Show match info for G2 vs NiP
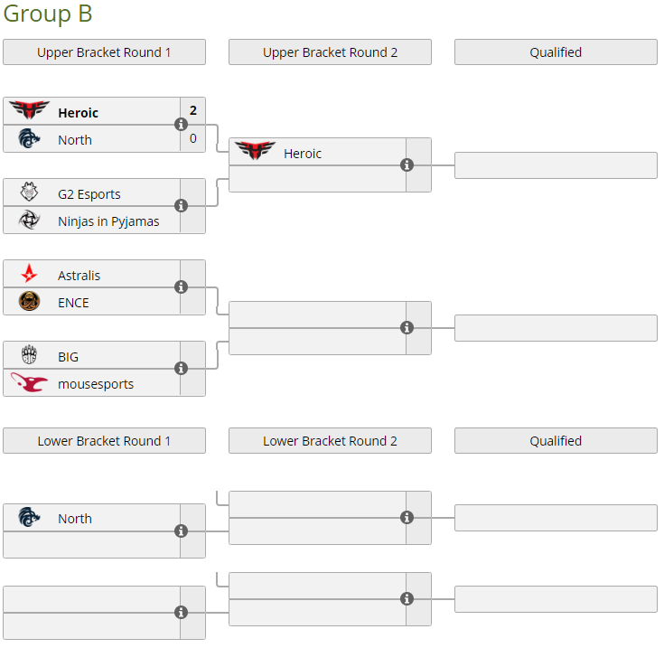The width and height of the screenshot is (664, 648). click(181, 206)
